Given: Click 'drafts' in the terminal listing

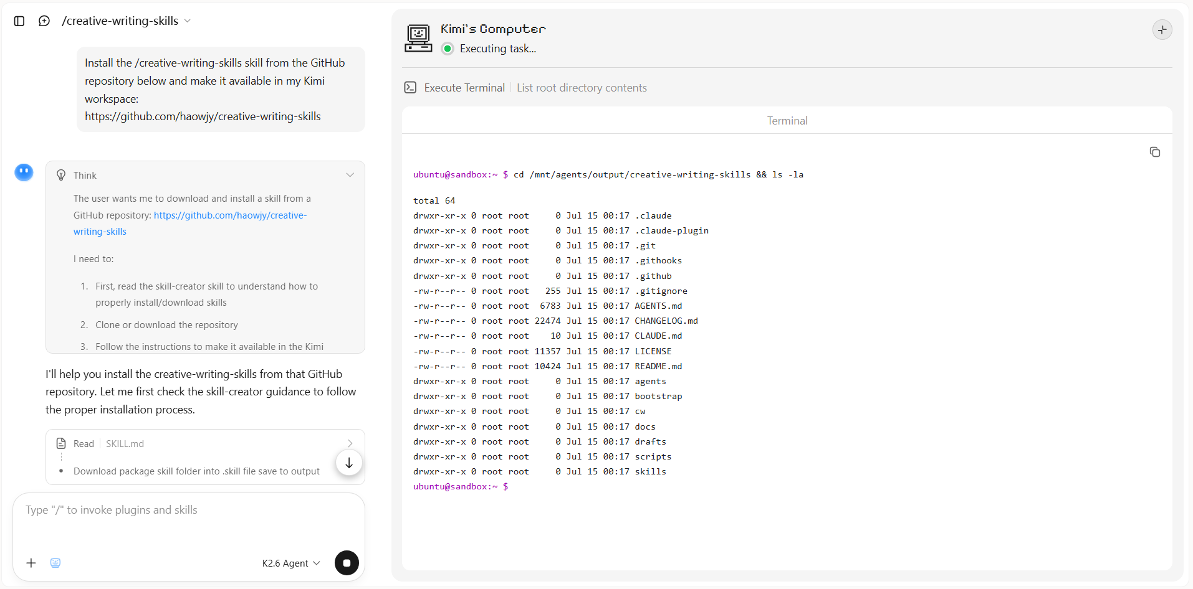Looking at the screenshot, I should pyautogui.click(x=651, y=442).
